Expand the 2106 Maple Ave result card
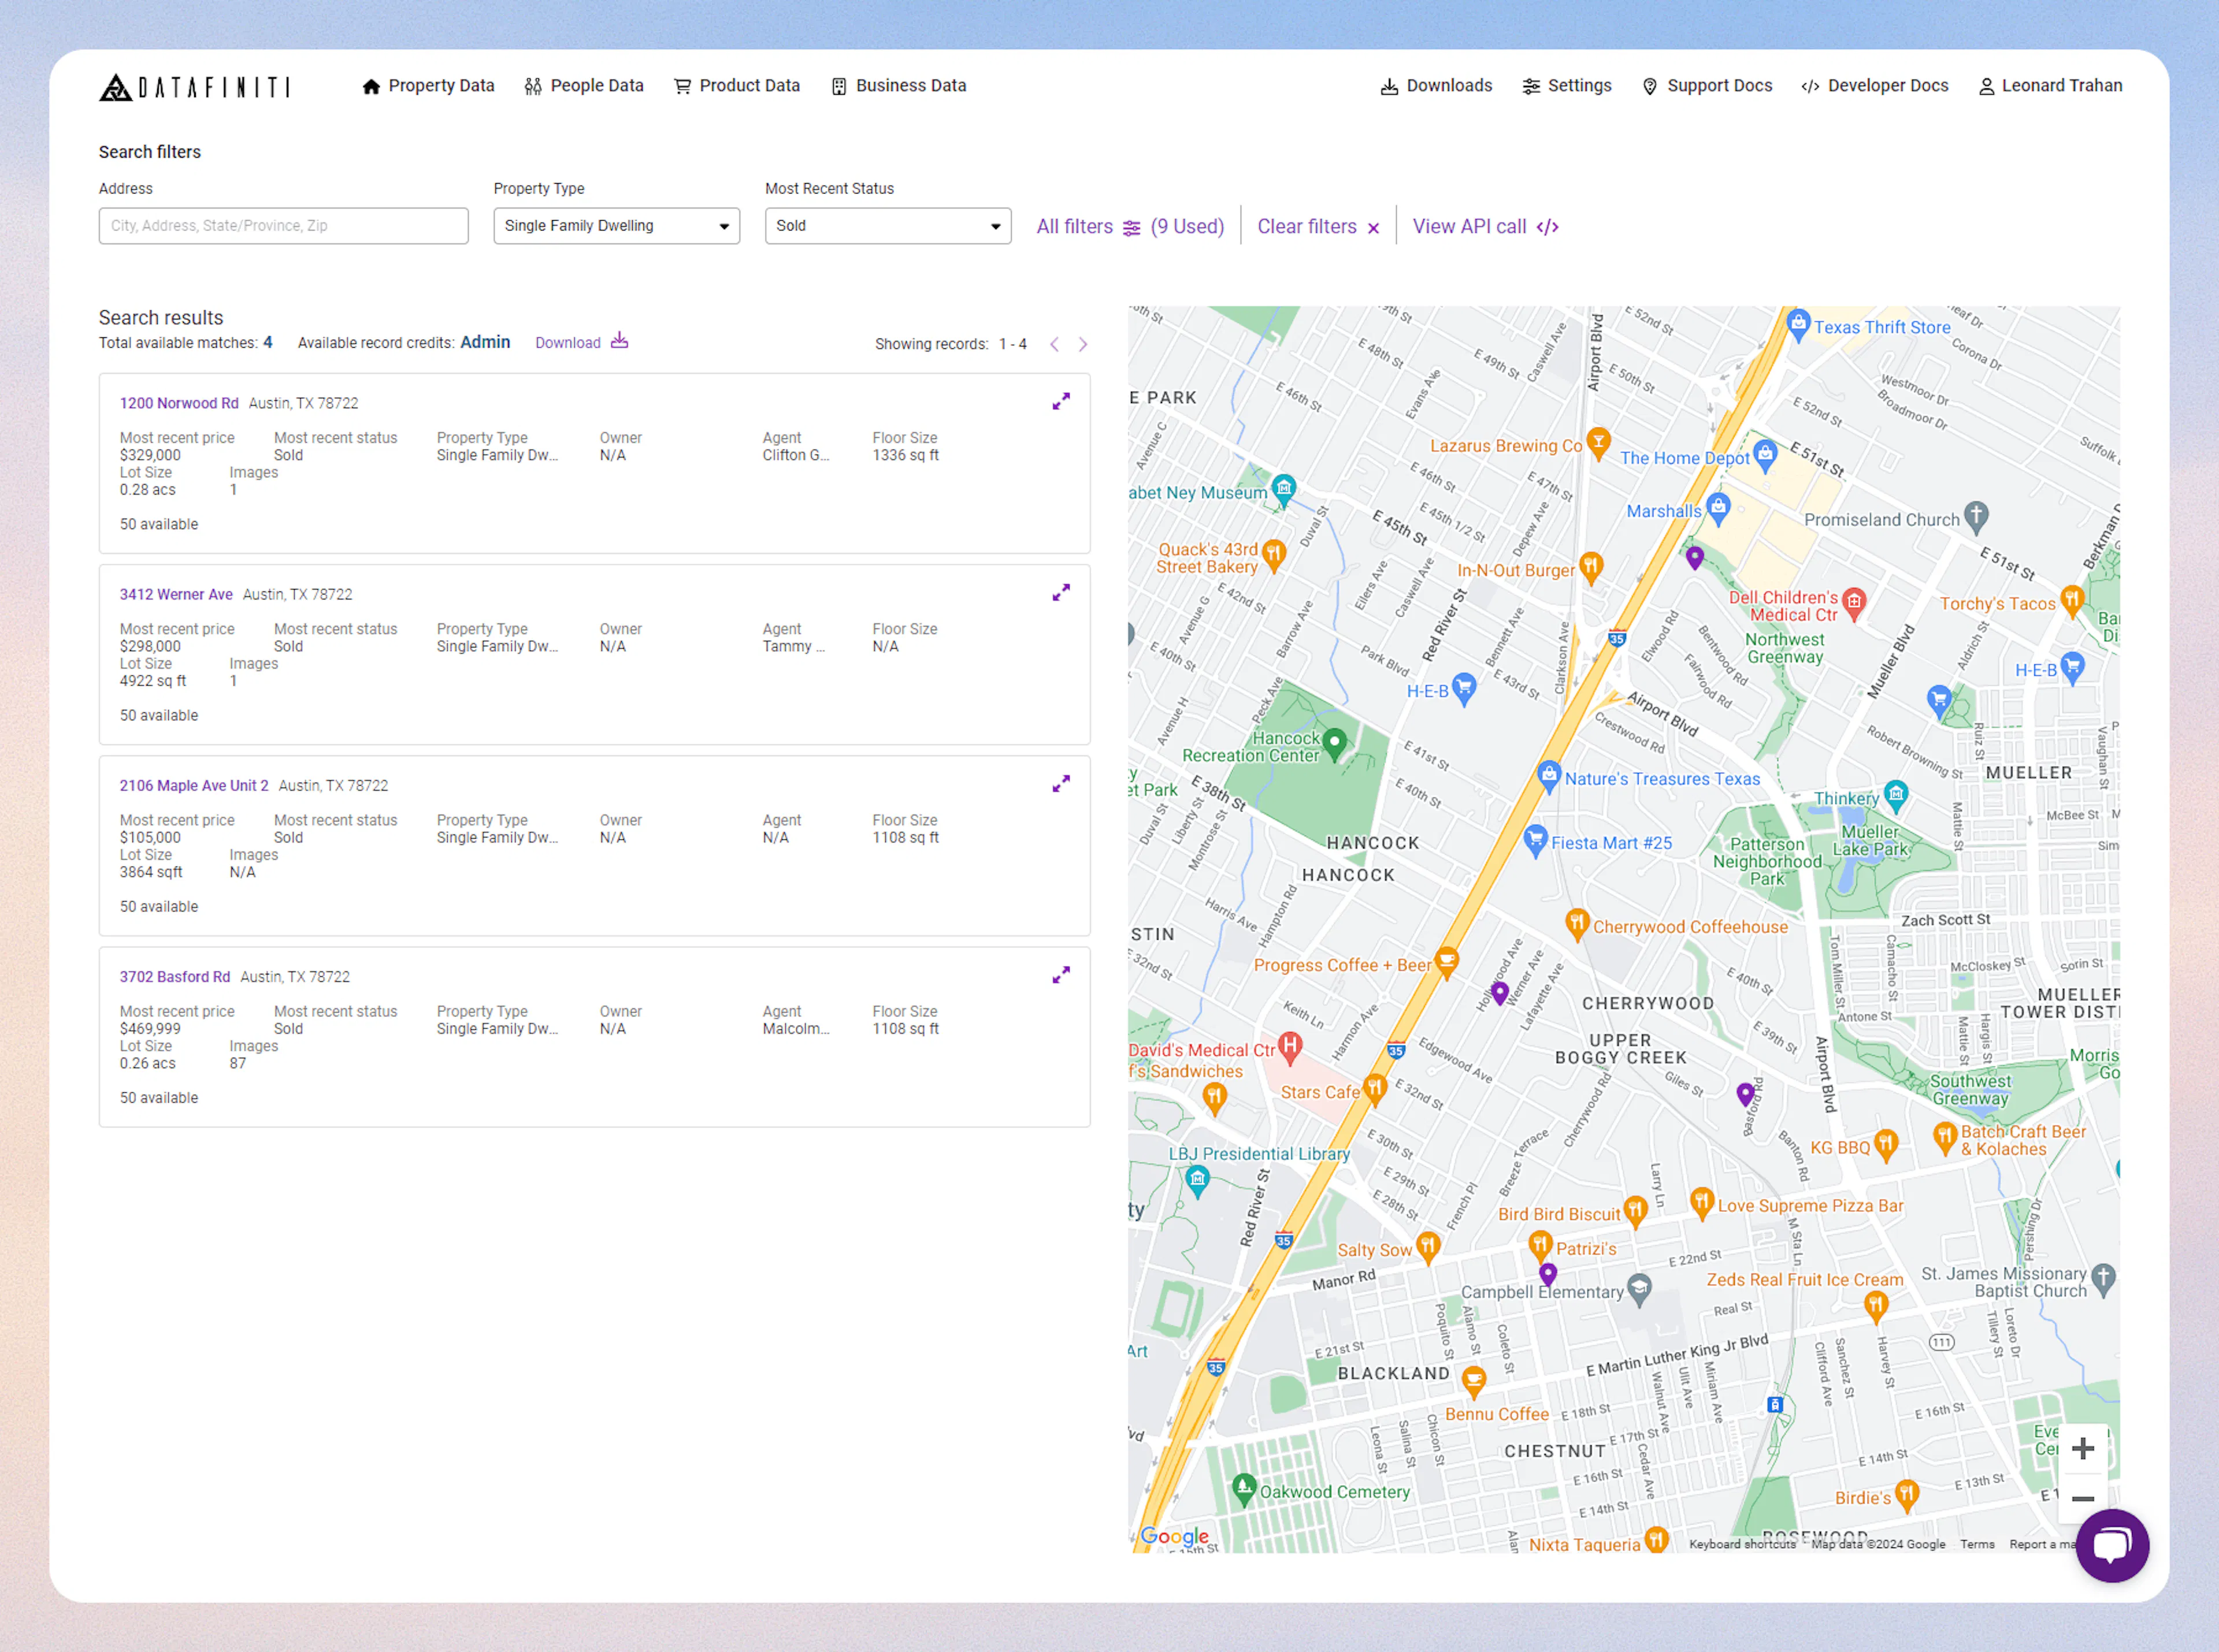 pyautogui.click(x=1060, y=783)
